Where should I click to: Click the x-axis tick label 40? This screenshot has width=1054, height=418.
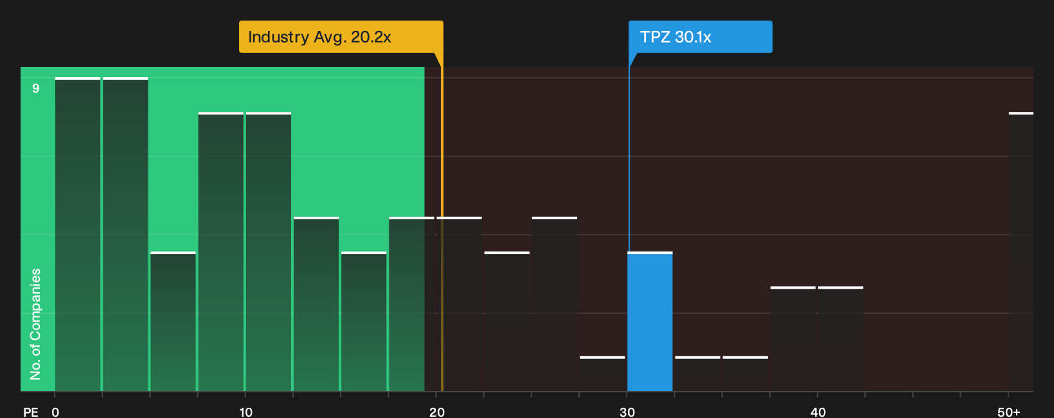pos(817,412)
